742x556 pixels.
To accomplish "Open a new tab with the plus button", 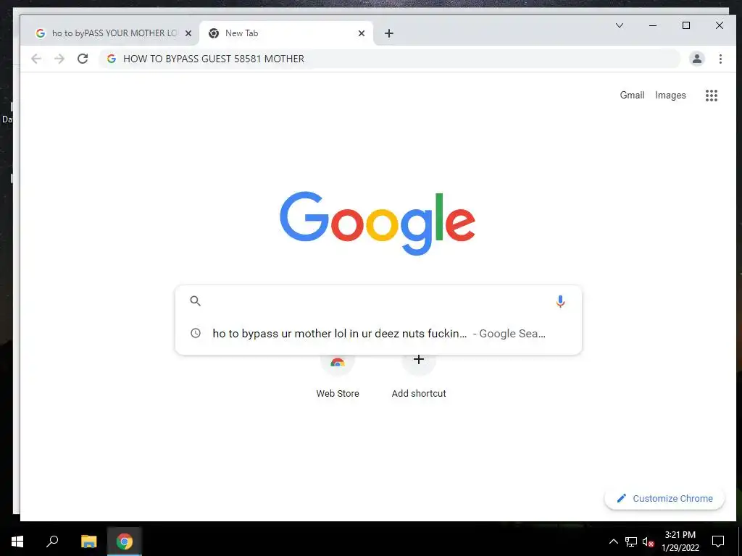I will [389, 33].
